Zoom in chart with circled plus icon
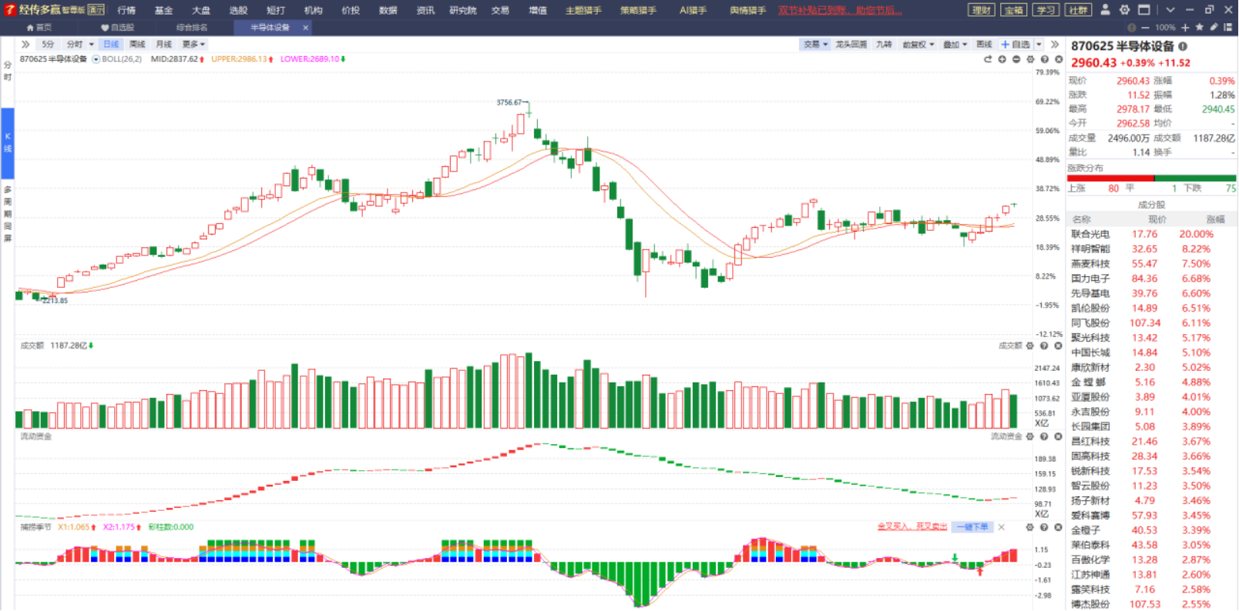 coord(1002,59)
